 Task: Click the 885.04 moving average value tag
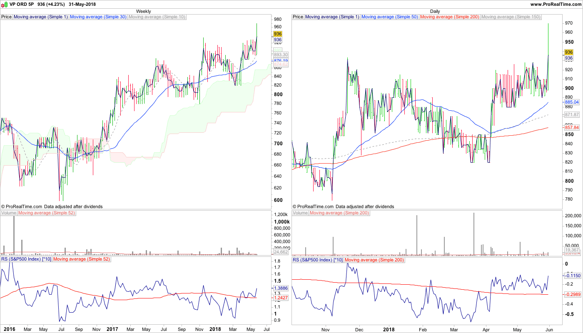point(572,102)
